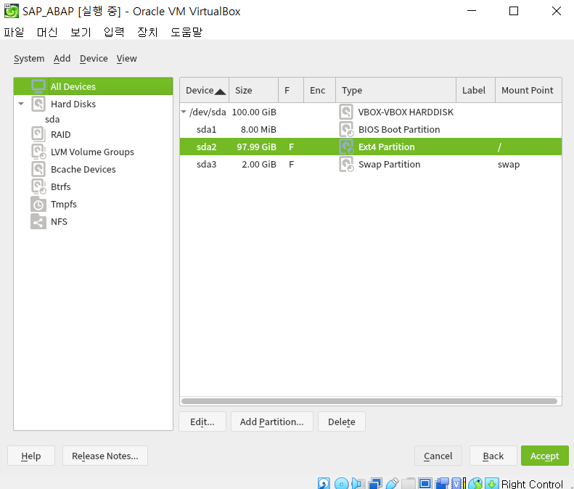The width and height of the screenshot is (574, 489).
Task: Select sda under Hard Disks
Action: (52, 119)
